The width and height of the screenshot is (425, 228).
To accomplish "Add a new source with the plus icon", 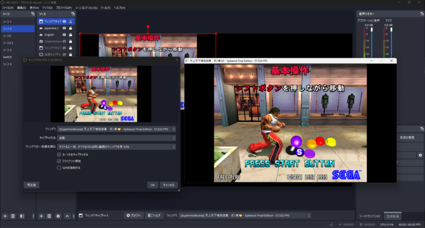I will (x=41, y=216).
